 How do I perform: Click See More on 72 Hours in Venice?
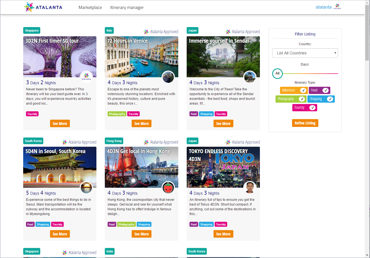click(x=141, y=124)
